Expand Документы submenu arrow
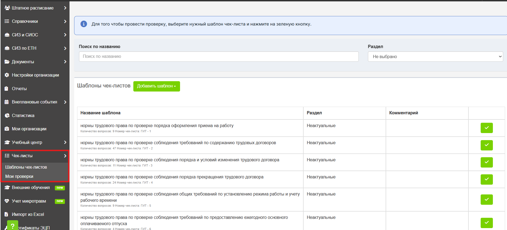Viewport: 507px width, 230px height. pyautogui.click(x=65, y=62)
